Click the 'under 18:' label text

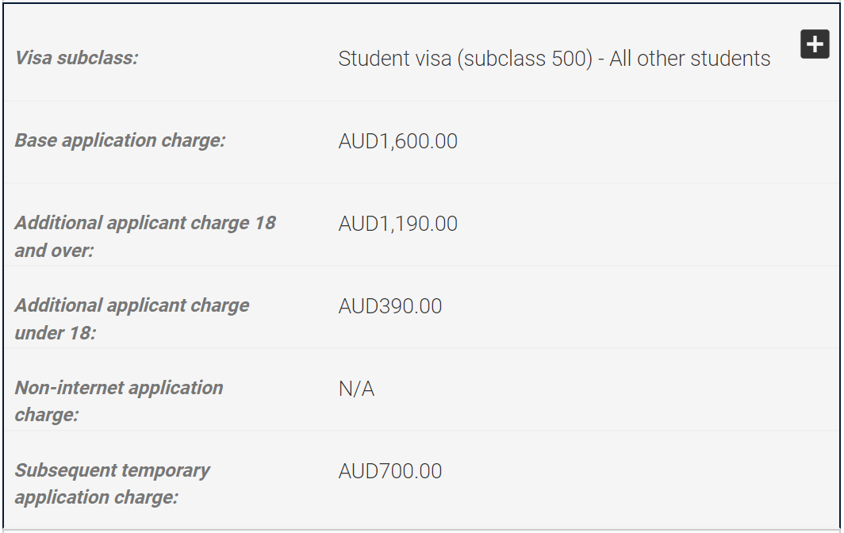coord(56,332)
